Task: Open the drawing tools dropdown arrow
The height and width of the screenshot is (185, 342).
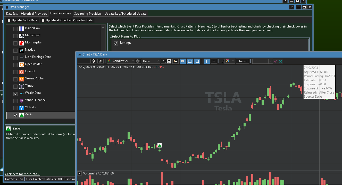Action: [x=233, y=61]
